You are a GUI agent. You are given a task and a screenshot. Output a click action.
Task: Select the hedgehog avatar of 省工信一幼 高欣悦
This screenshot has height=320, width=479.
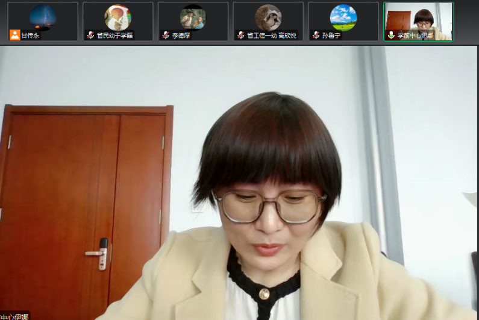pyautogui.click(x=268, y=17)
